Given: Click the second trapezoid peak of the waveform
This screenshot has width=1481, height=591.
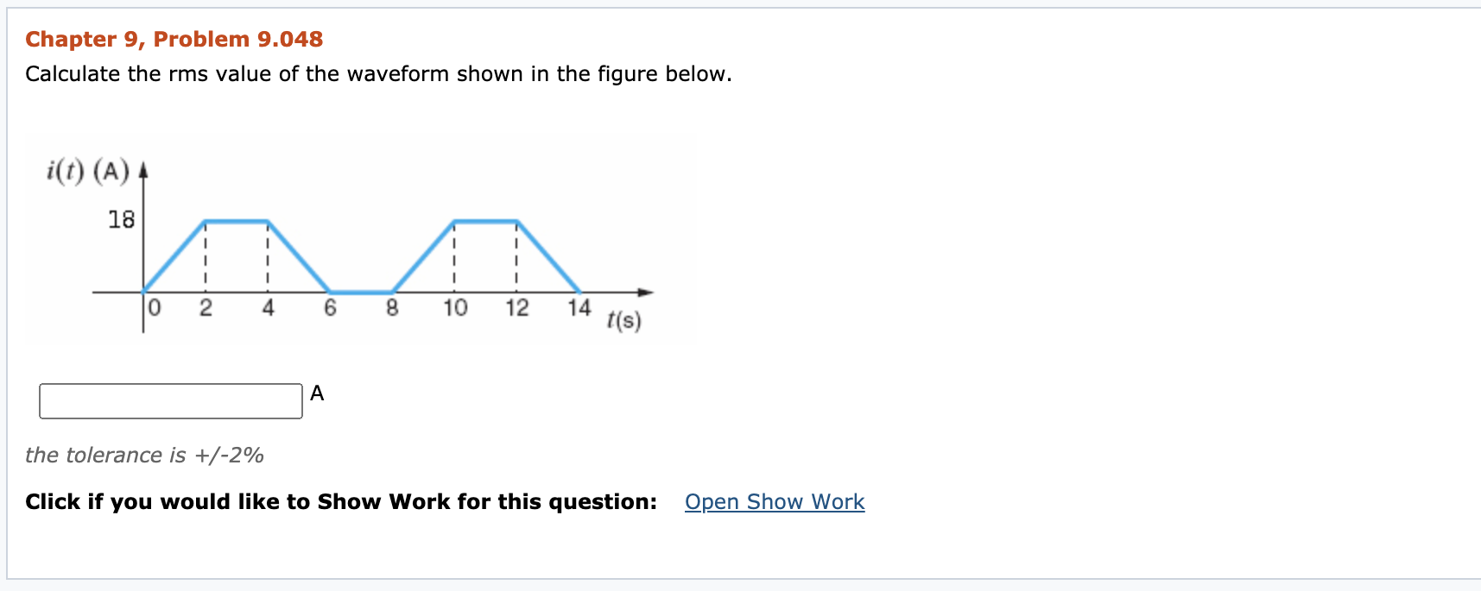Looking at the screenshot, I should [x=485, y=221].
